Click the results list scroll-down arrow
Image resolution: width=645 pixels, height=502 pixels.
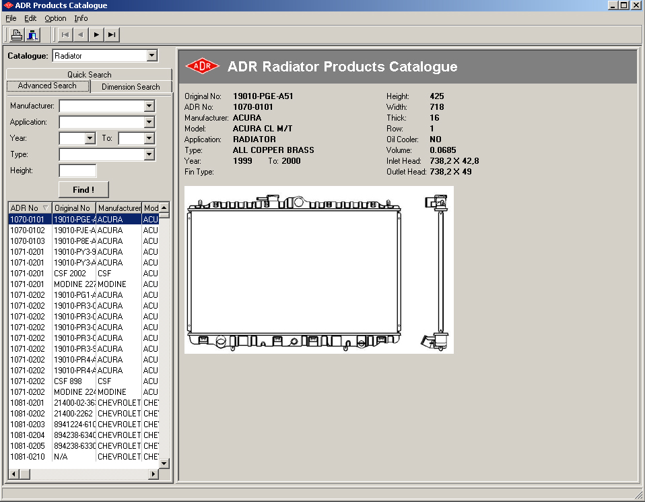164,464
